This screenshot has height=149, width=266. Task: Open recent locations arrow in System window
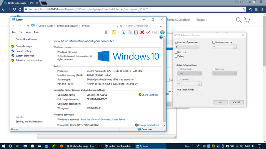[x=24, y=26]
